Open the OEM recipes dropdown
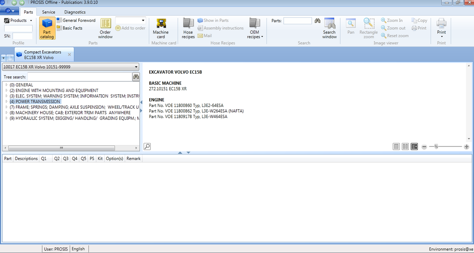The width and height of the screenshot is (474, 253). 255,29
